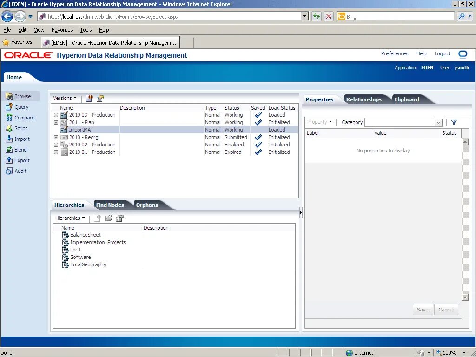Expand the 2010 01 - Production version
Viewport: 476px width, 357px height.
point(56,152)
